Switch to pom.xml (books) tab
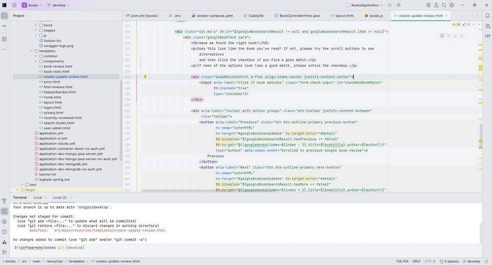The image size is (492, 265). coord(141,16)
